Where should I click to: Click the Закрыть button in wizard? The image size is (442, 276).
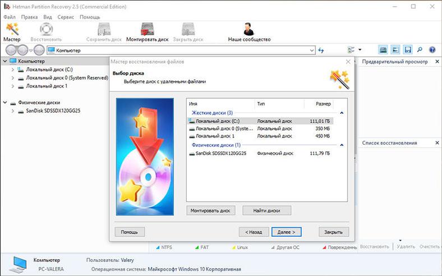point(334,232)
